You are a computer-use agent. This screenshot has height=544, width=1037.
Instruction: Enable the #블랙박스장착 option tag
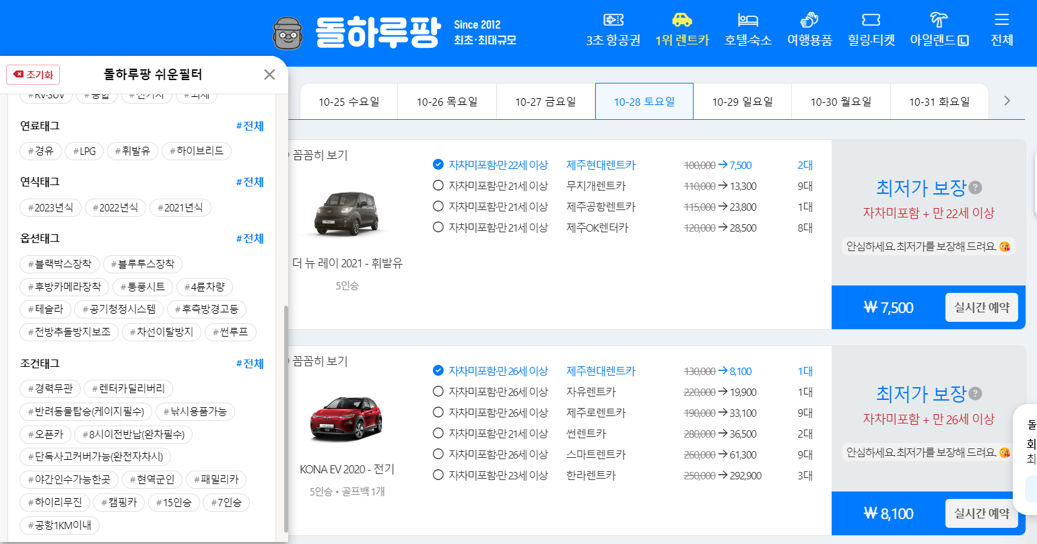[59, 264]
